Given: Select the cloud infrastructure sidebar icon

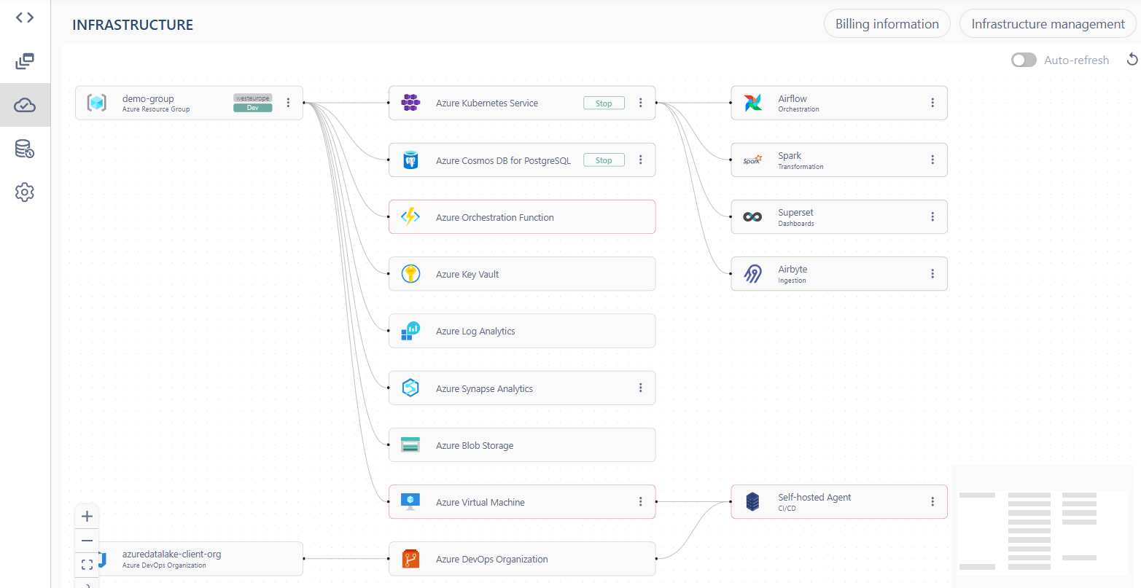Looking at the screenshot, I should point(25,105).
